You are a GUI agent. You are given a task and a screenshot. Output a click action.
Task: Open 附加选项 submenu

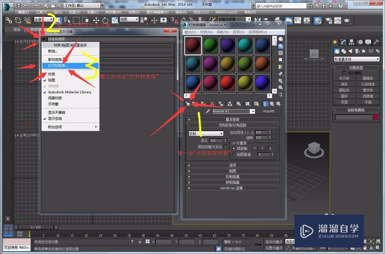click(70, 127)
